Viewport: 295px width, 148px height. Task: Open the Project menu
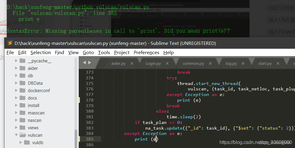click(x=122, y=53)
